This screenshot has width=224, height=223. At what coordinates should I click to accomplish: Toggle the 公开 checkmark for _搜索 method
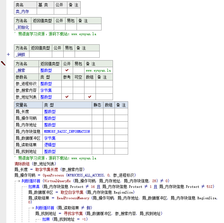pos(67,70)
